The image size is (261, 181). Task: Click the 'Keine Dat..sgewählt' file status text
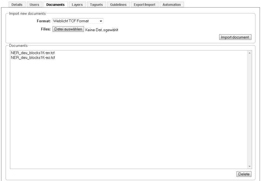pos(102,30)
